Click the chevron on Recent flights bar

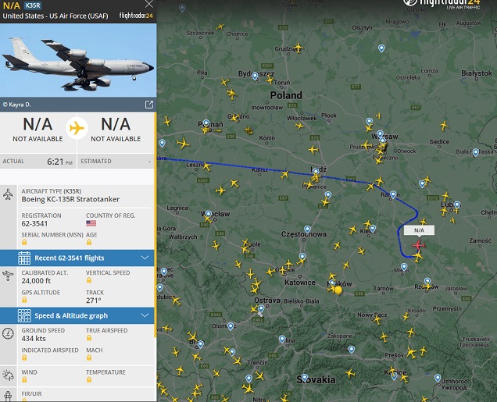145,258
